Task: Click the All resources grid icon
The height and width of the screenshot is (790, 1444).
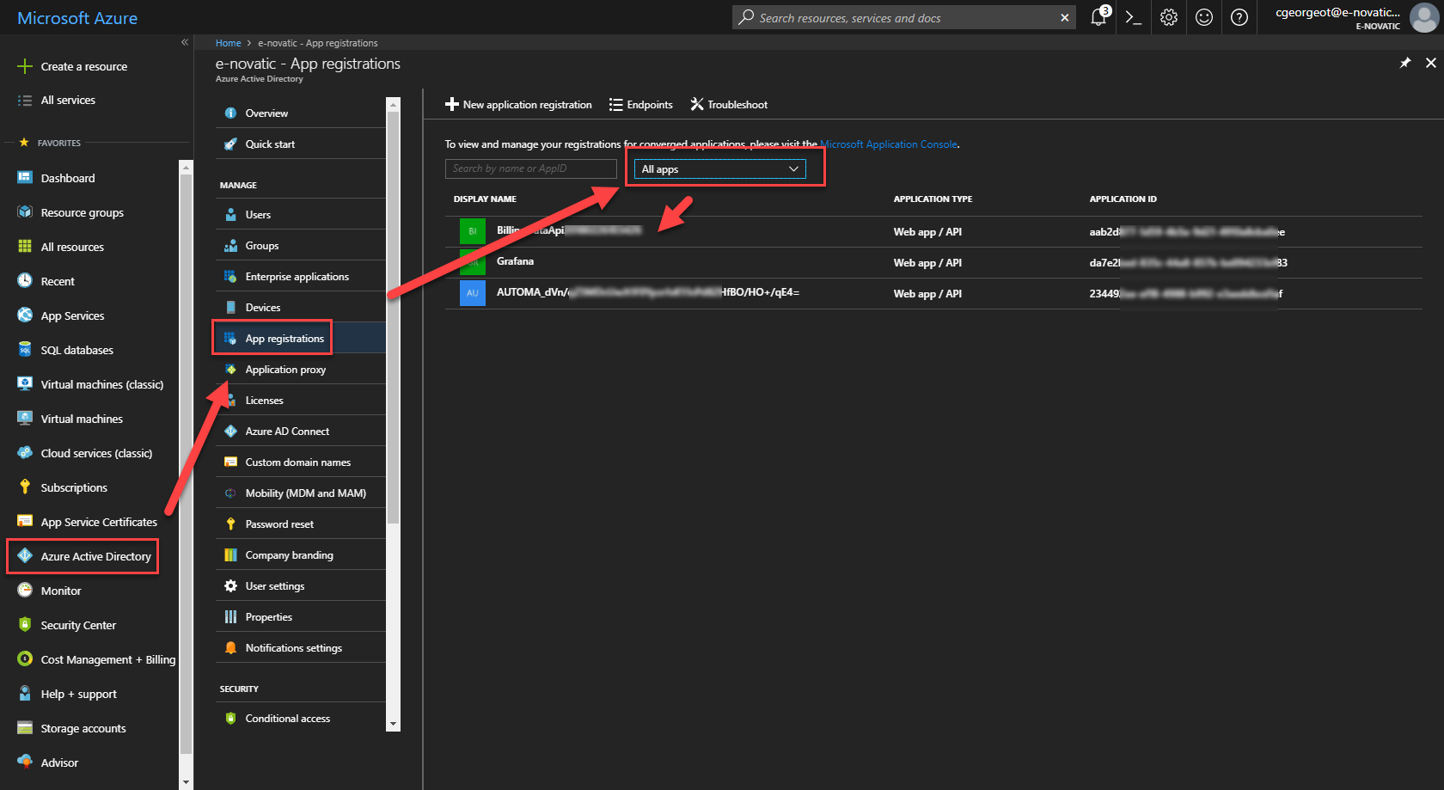Action: (25, 246)
